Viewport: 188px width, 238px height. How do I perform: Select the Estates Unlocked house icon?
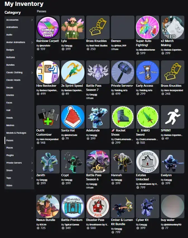[148, 162]
